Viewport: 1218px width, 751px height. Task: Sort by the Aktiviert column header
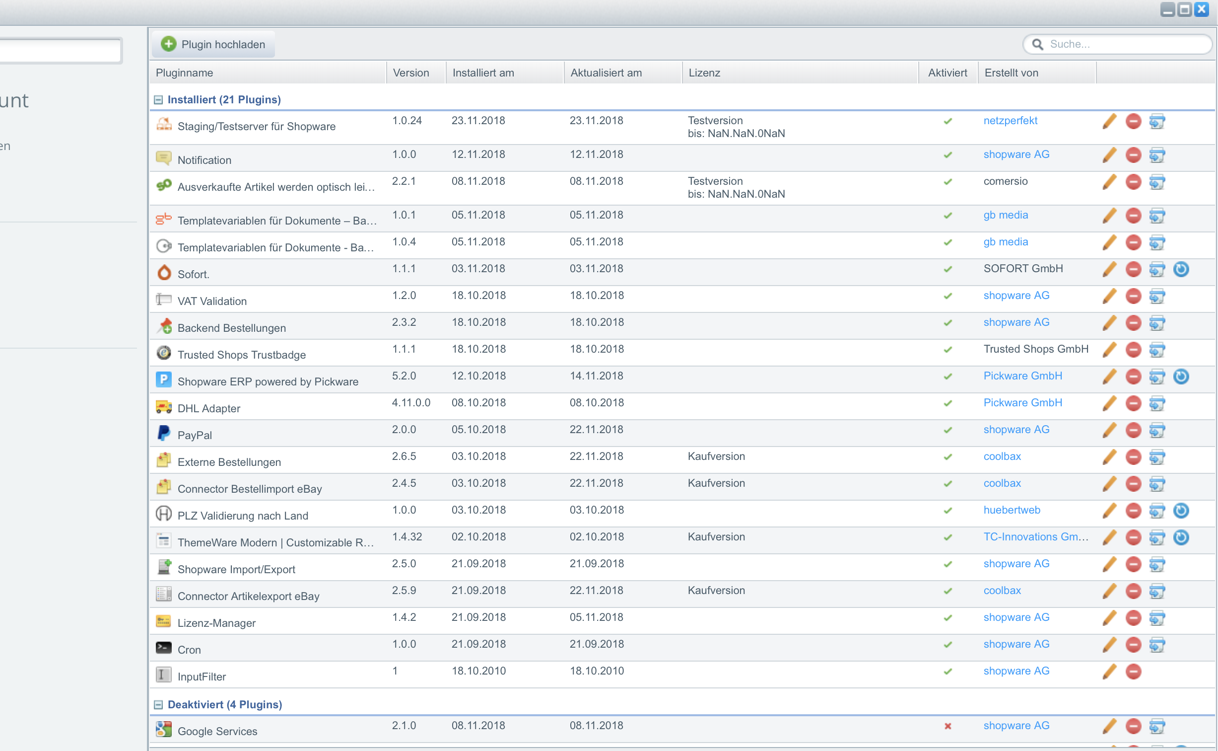(948, 73)
